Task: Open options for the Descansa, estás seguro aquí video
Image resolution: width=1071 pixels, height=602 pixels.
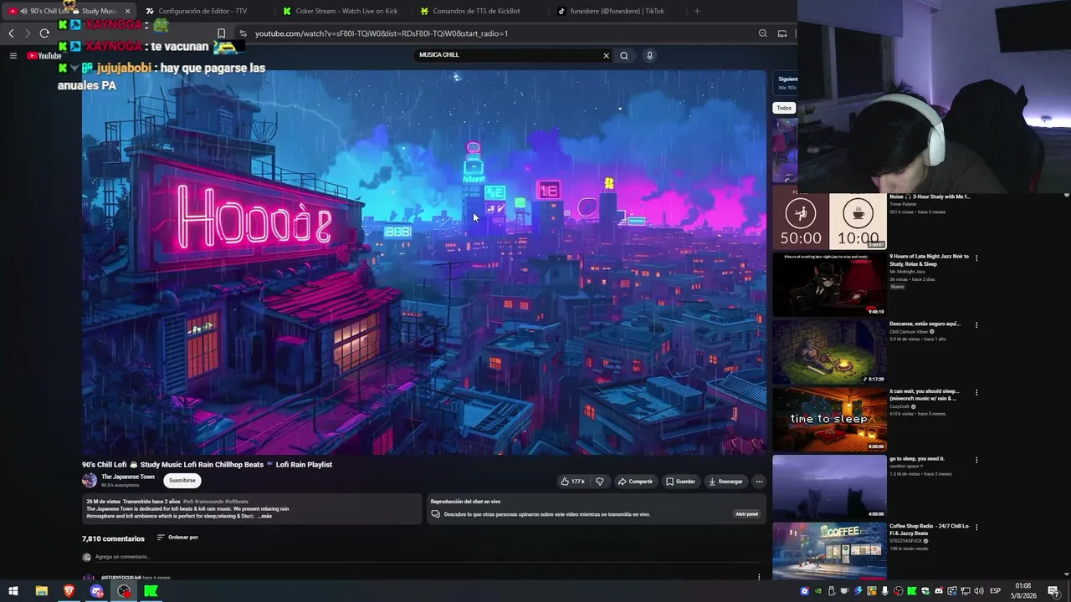Action: pos(976,324)
